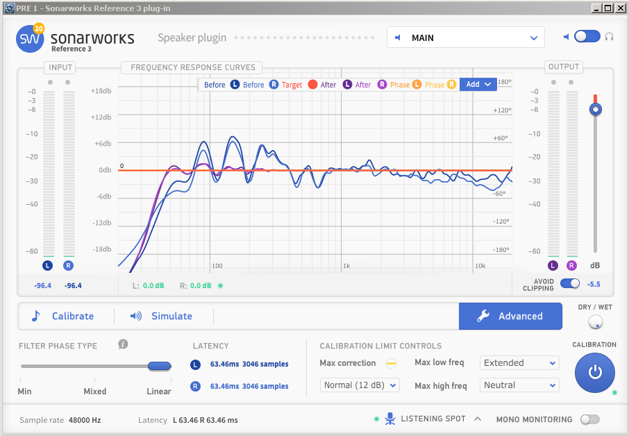Click the Add curve button
Viewport: 629px width, 436px height.
[478, 85]
